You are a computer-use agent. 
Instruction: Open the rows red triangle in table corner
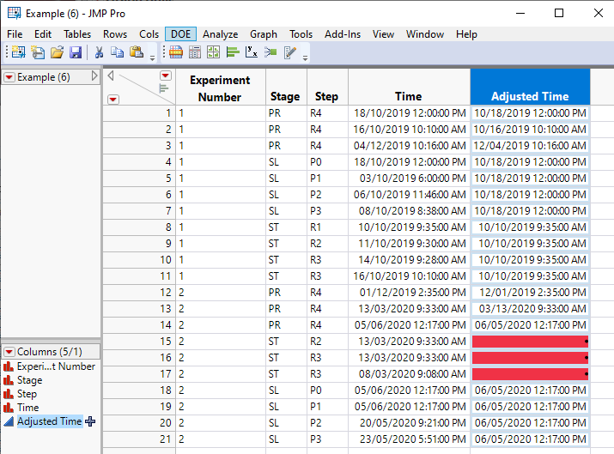coord(113,100)
